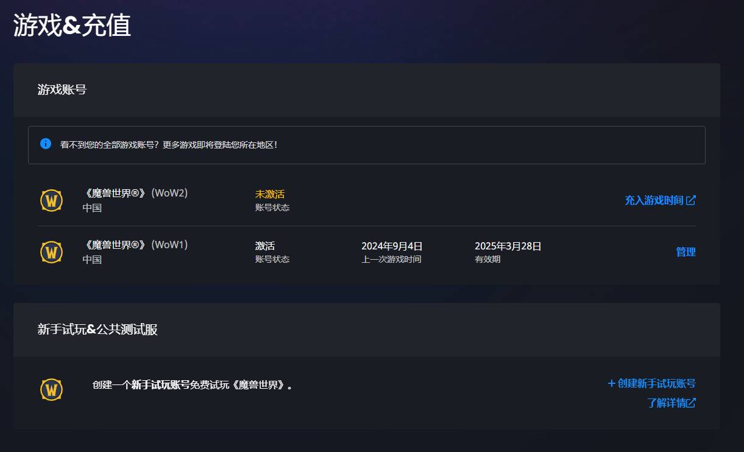The image size is (744, 452).
Task: Click the date 2024年9月4日
Action: click(392, 246)
